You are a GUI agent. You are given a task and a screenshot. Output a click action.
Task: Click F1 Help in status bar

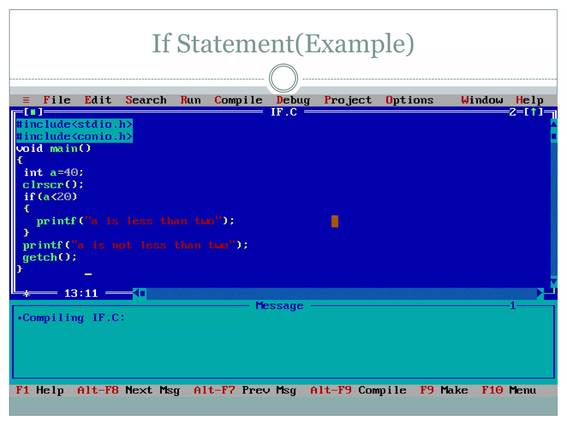[40, 390]
